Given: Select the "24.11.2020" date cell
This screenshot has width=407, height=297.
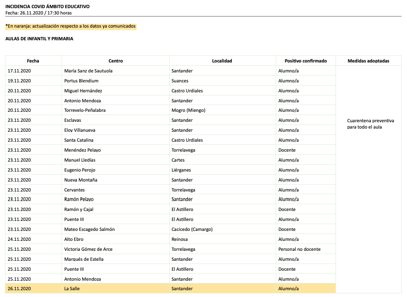Looking at the screenshot, I should pyautogui.click(x=19, y=240).
